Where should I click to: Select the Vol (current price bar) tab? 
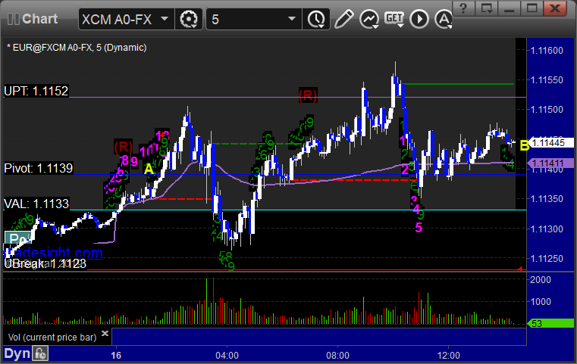click(52, 338)
